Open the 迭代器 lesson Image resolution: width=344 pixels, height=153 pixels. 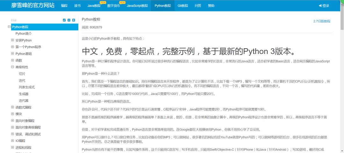pos(24,101)
